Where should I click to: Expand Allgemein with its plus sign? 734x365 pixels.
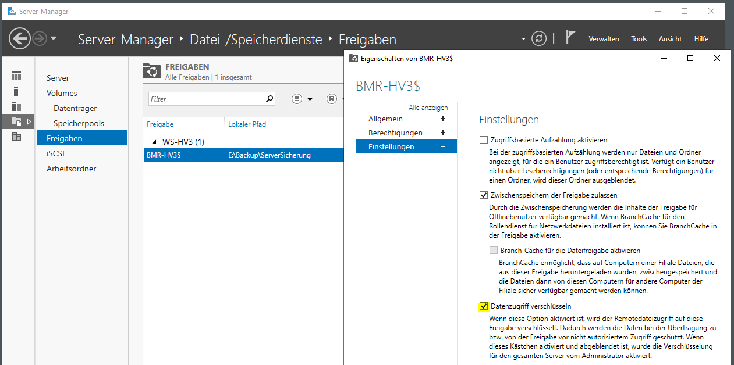pyautogui.click(x=443, y=119)
